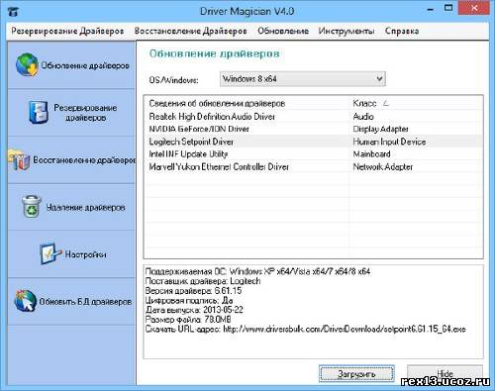The image size is (495, 391).
Task: Click the Mainboard class cell
Action: tap(371, 154)
